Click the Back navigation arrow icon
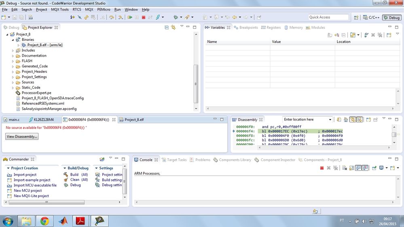This screenshot has height=227, width=404. tap(235, 17)
